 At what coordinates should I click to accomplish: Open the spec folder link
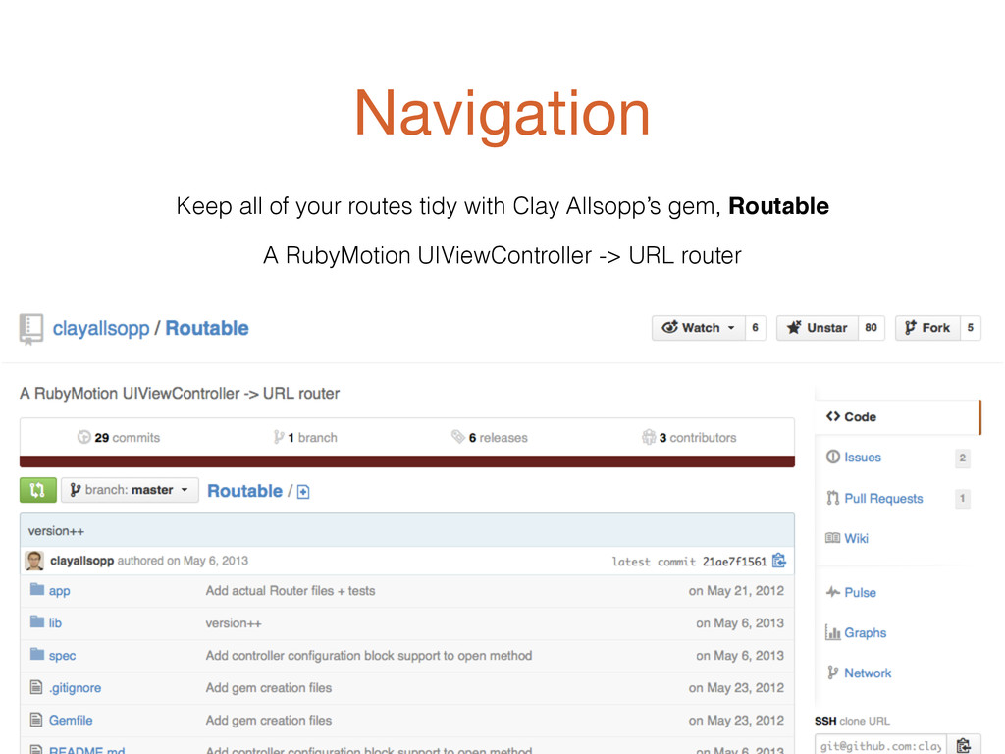[x=62, y=655]
